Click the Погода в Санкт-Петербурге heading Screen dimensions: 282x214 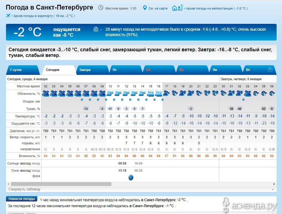pyautogui.click(x=50, y=7)
